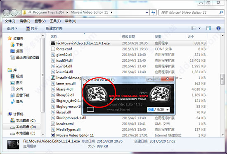The image size is (227, 154).
Task: Click the libwinpthread-1.dll file icon
Action: [53, 118]
